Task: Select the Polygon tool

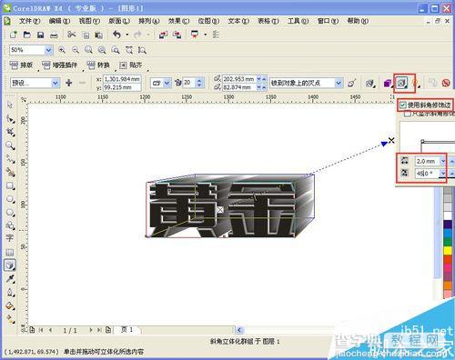Action: point(10,212)
